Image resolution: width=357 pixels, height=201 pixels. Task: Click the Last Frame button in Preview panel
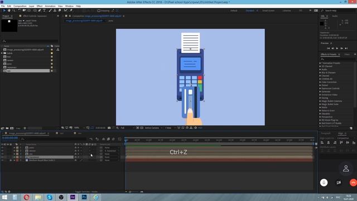point(346,49)
